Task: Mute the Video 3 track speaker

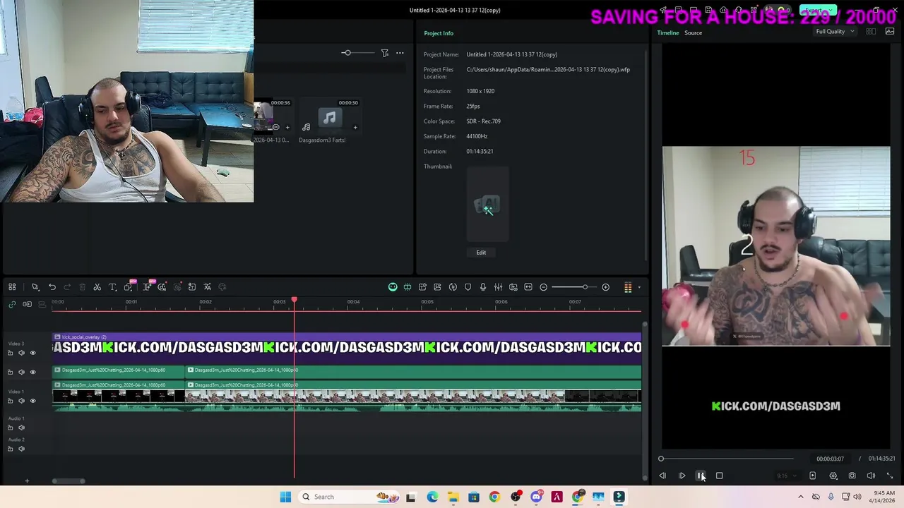Action: tap(21, 353)
